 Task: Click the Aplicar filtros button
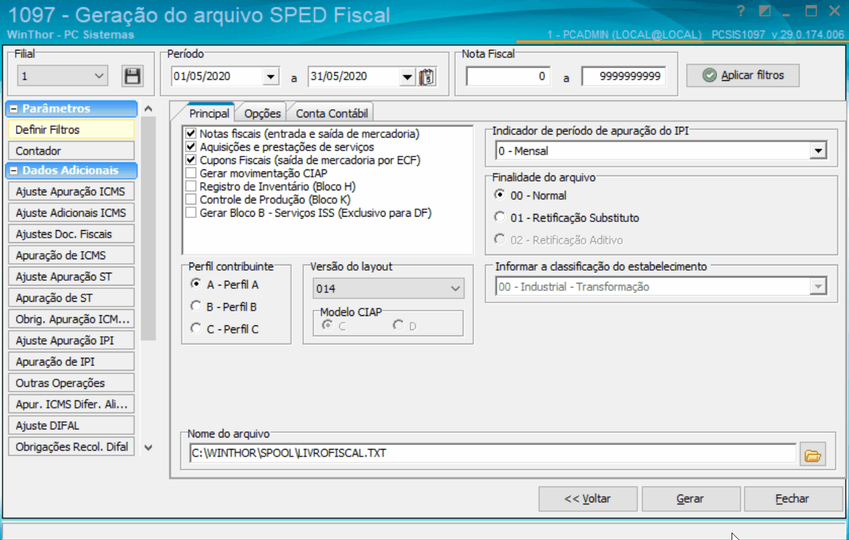(743, 76)
